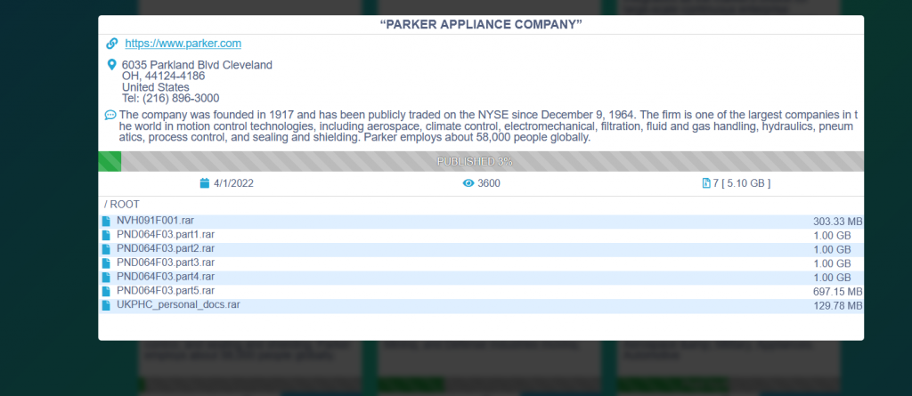The width and height of the screenshot is (912, 396).
Task: Click the United States address line
Action: [x=155, y=87]
